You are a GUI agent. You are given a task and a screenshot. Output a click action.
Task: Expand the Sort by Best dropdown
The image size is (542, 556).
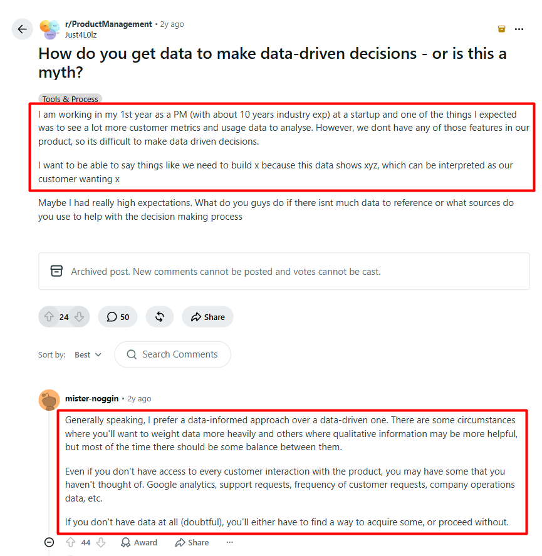point(88,354)
